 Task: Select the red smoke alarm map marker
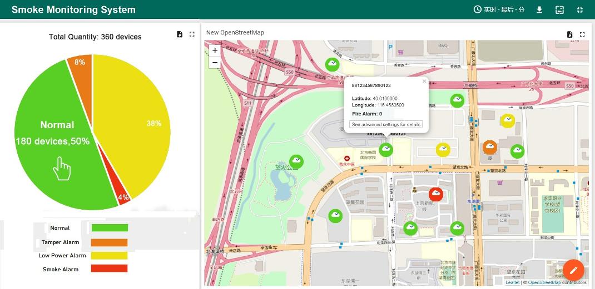click(x=436, y=194)
